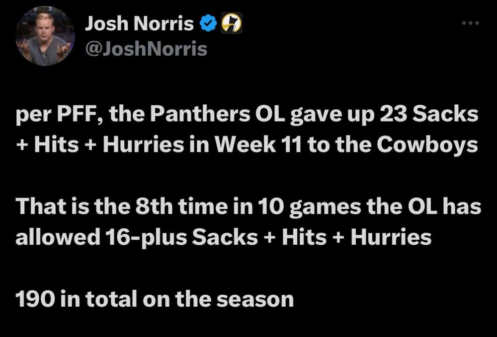Click the word "allowed" in the tweet

click(x=57, y=237)
